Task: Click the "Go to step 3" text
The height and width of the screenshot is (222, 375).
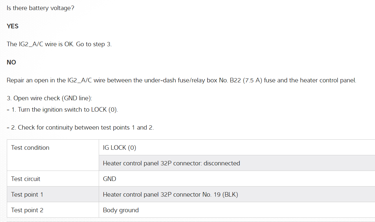Action: pyautogui.click(x=94, y=44)
